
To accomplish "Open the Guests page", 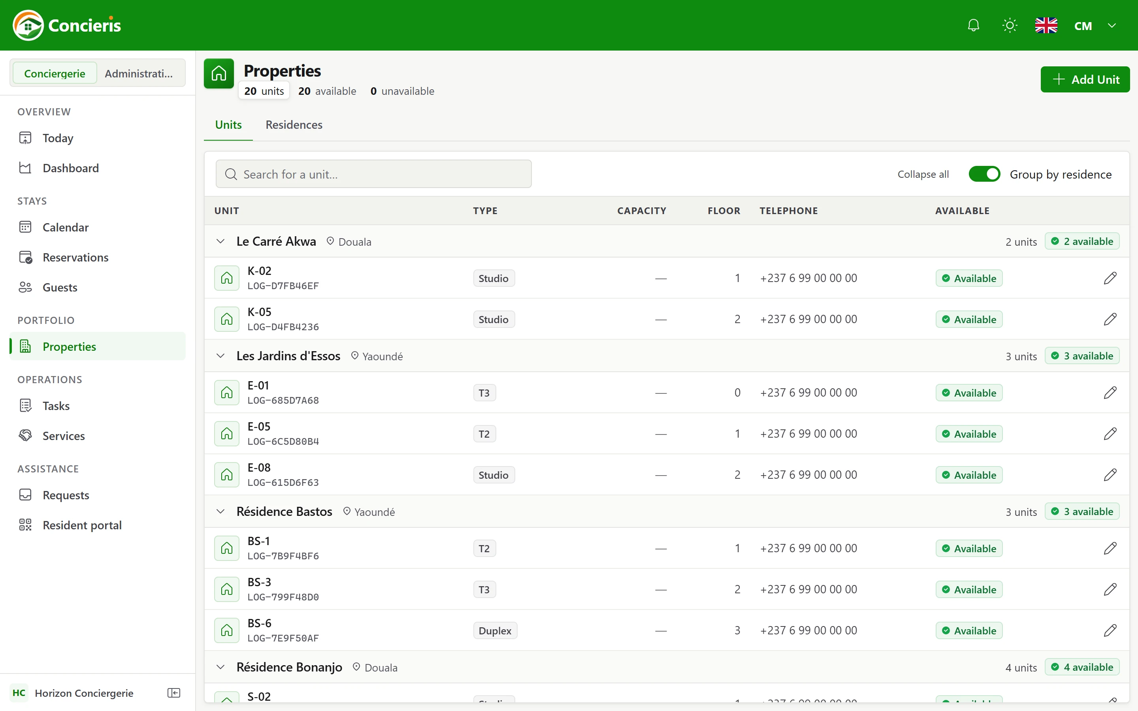I will (97, 287).
